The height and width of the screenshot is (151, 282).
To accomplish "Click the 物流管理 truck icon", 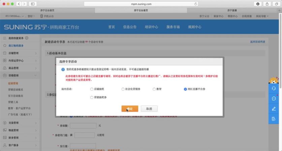I will [x=5, y=130].
